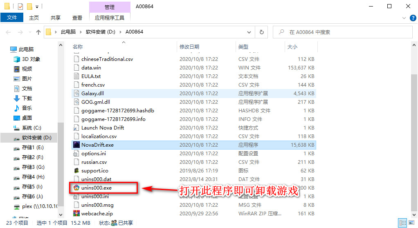Open the 文件 menu

(x=12, y=18)
